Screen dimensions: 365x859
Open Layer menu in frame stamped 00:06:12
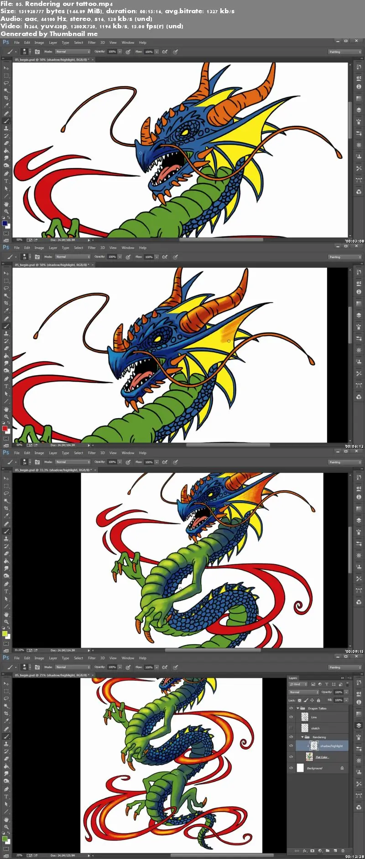tap(53, 248)
